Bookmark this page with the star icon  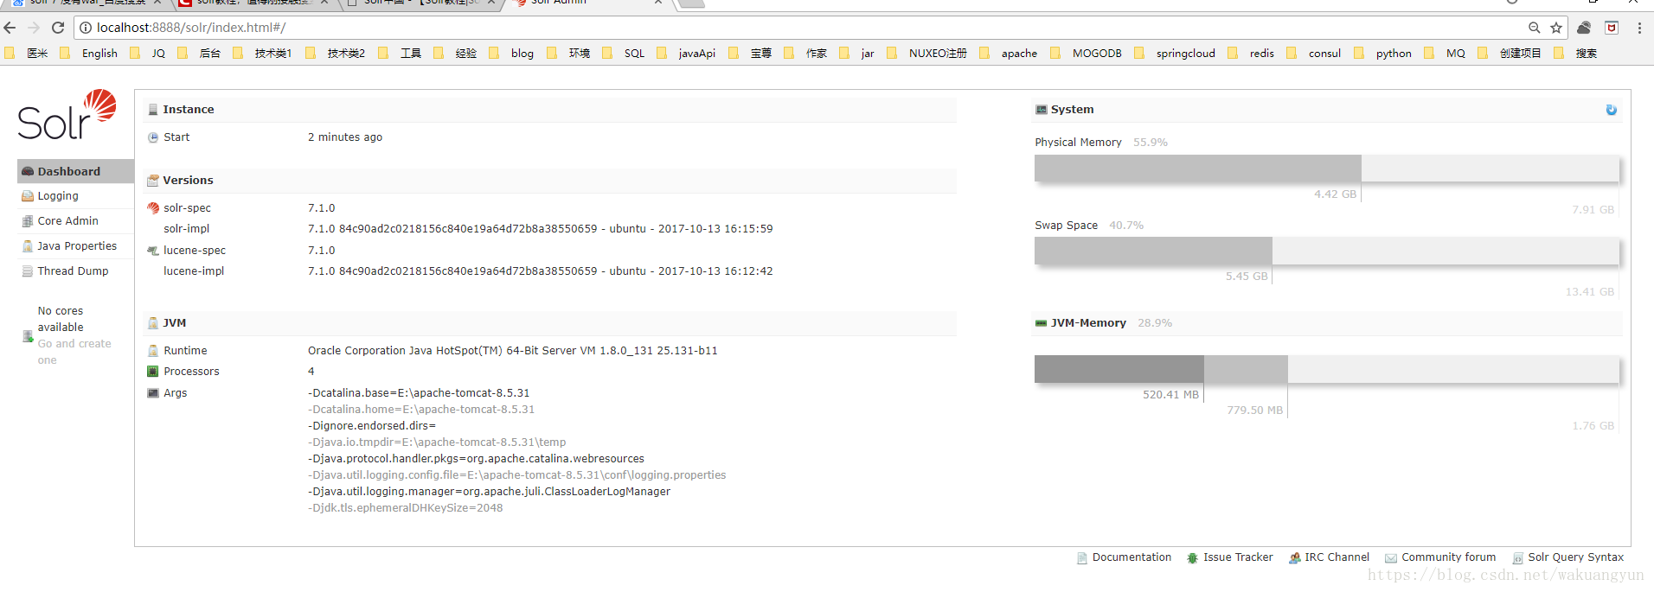(x=1556, y=28)
